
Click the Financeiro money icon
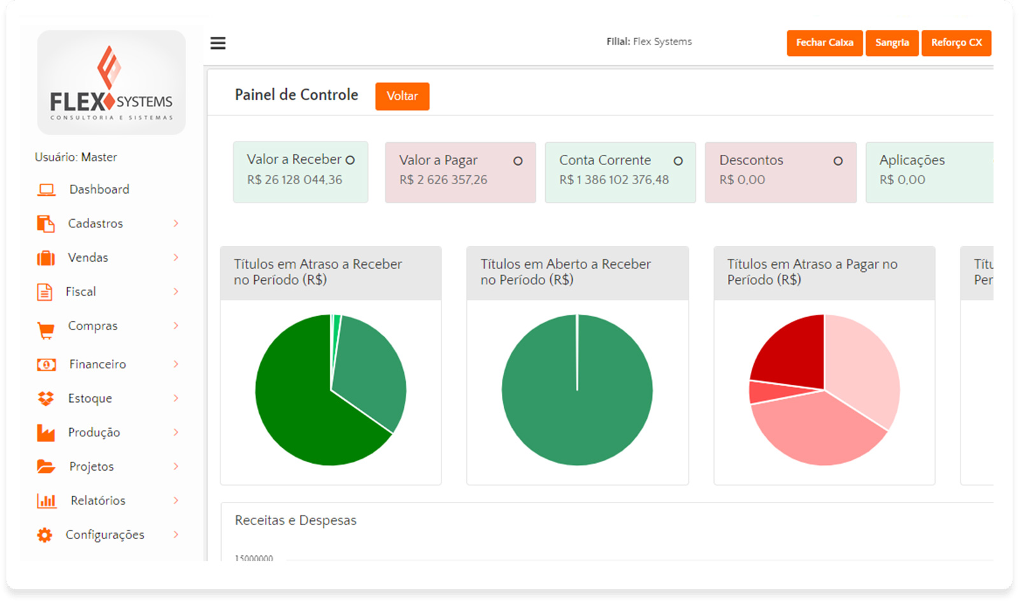pyautogui.click(x=46, y=364)
